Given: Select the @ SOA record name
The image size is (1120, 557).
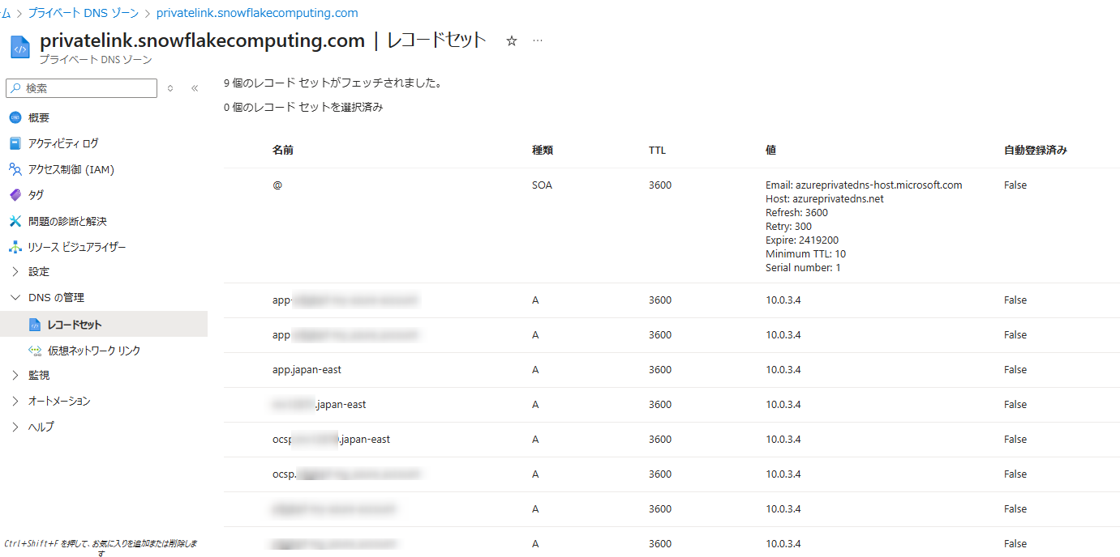Looking at the screenshot, I should coord(277,185).
